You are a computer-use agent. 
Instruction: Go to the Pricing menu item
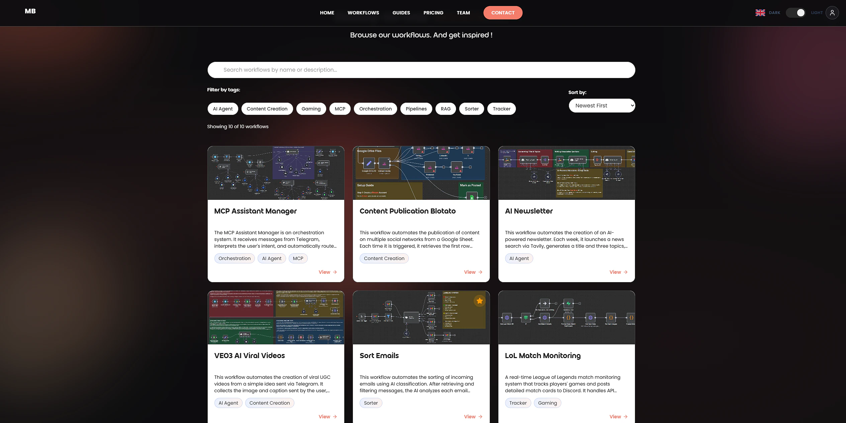click(433, 13)
